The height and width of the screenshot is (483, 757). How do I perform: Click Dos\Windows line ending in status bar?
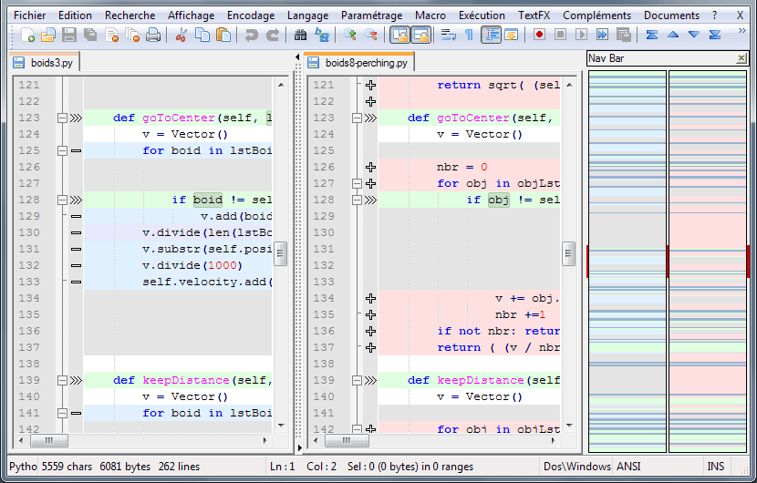pos(577,467)
